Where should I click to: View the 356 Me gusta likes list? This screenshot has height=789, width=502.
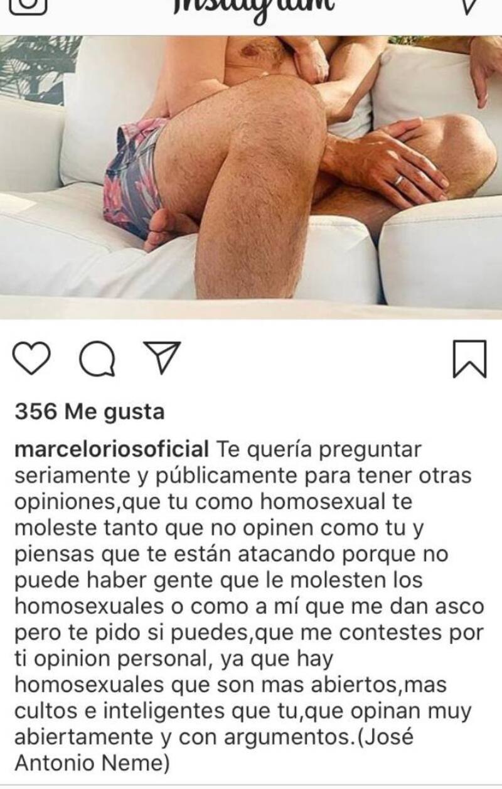tap(90, 412)
